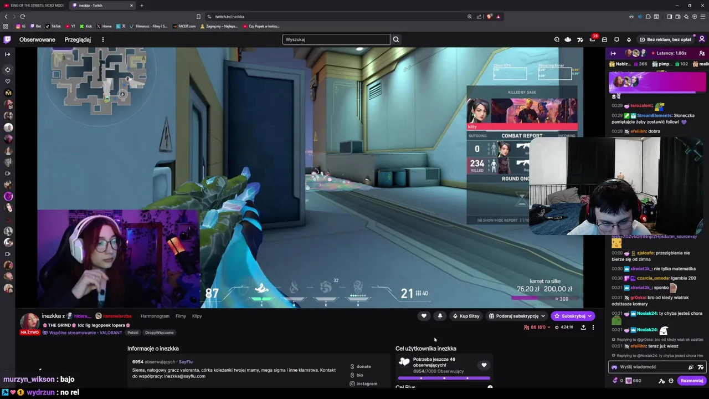Expand viewer count 86 (61) dropdown
The image size is (709, 399).
click(x=537, y=327)
